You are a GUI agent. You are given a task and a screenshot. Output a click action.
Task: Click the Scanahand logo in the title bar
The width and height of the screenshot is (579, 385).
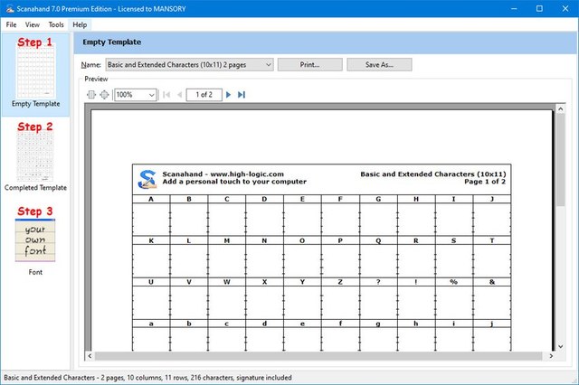(x=9, y=8)
